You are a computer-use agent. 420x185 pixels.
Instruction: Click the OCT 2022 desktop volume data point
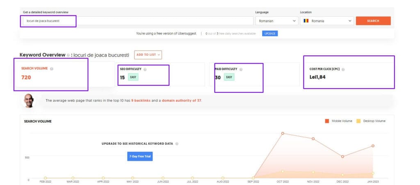tap(283, 171)
